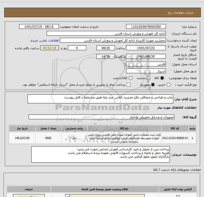204x197 pixels.
Task: Click the واحد شمارش column header
Action: click(x=74, y=128)
